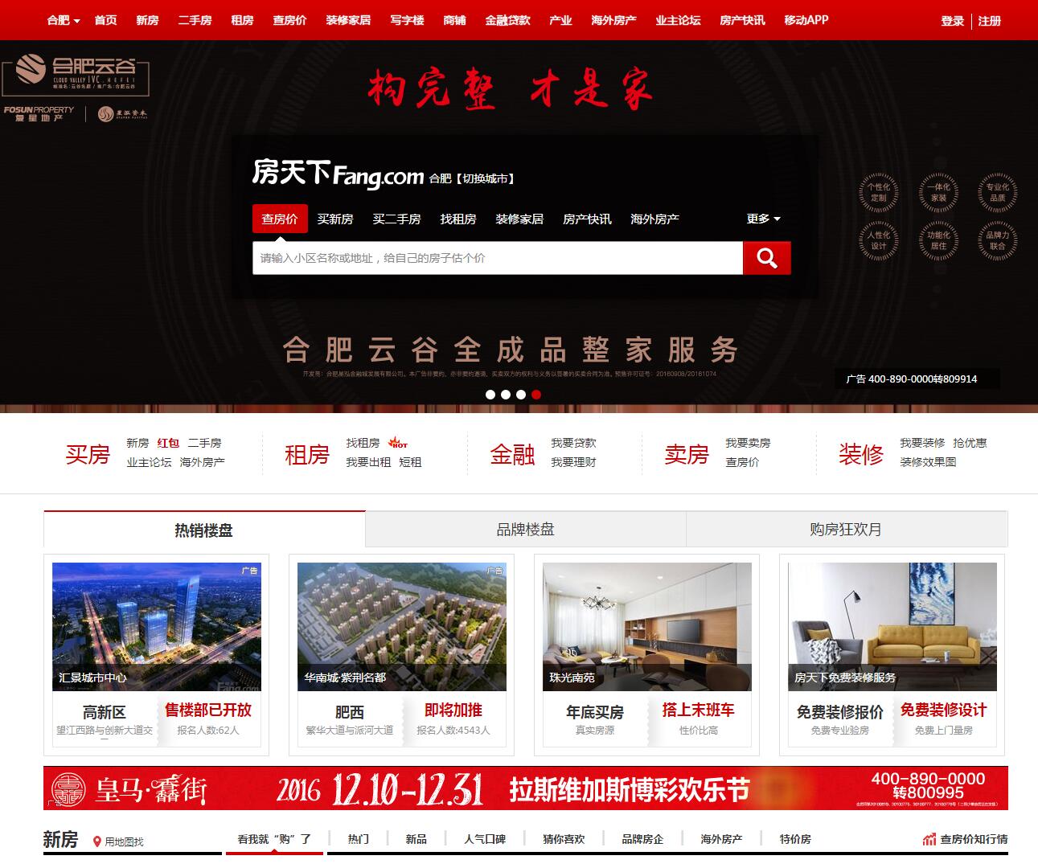Open 切换城市 city switcher
The height and width of the screenshot is (868, 1038).
point(484,178)
